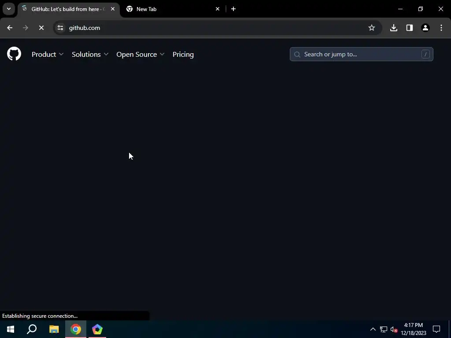
Task: Open Windows taskbar search
Action: point(32,329)
